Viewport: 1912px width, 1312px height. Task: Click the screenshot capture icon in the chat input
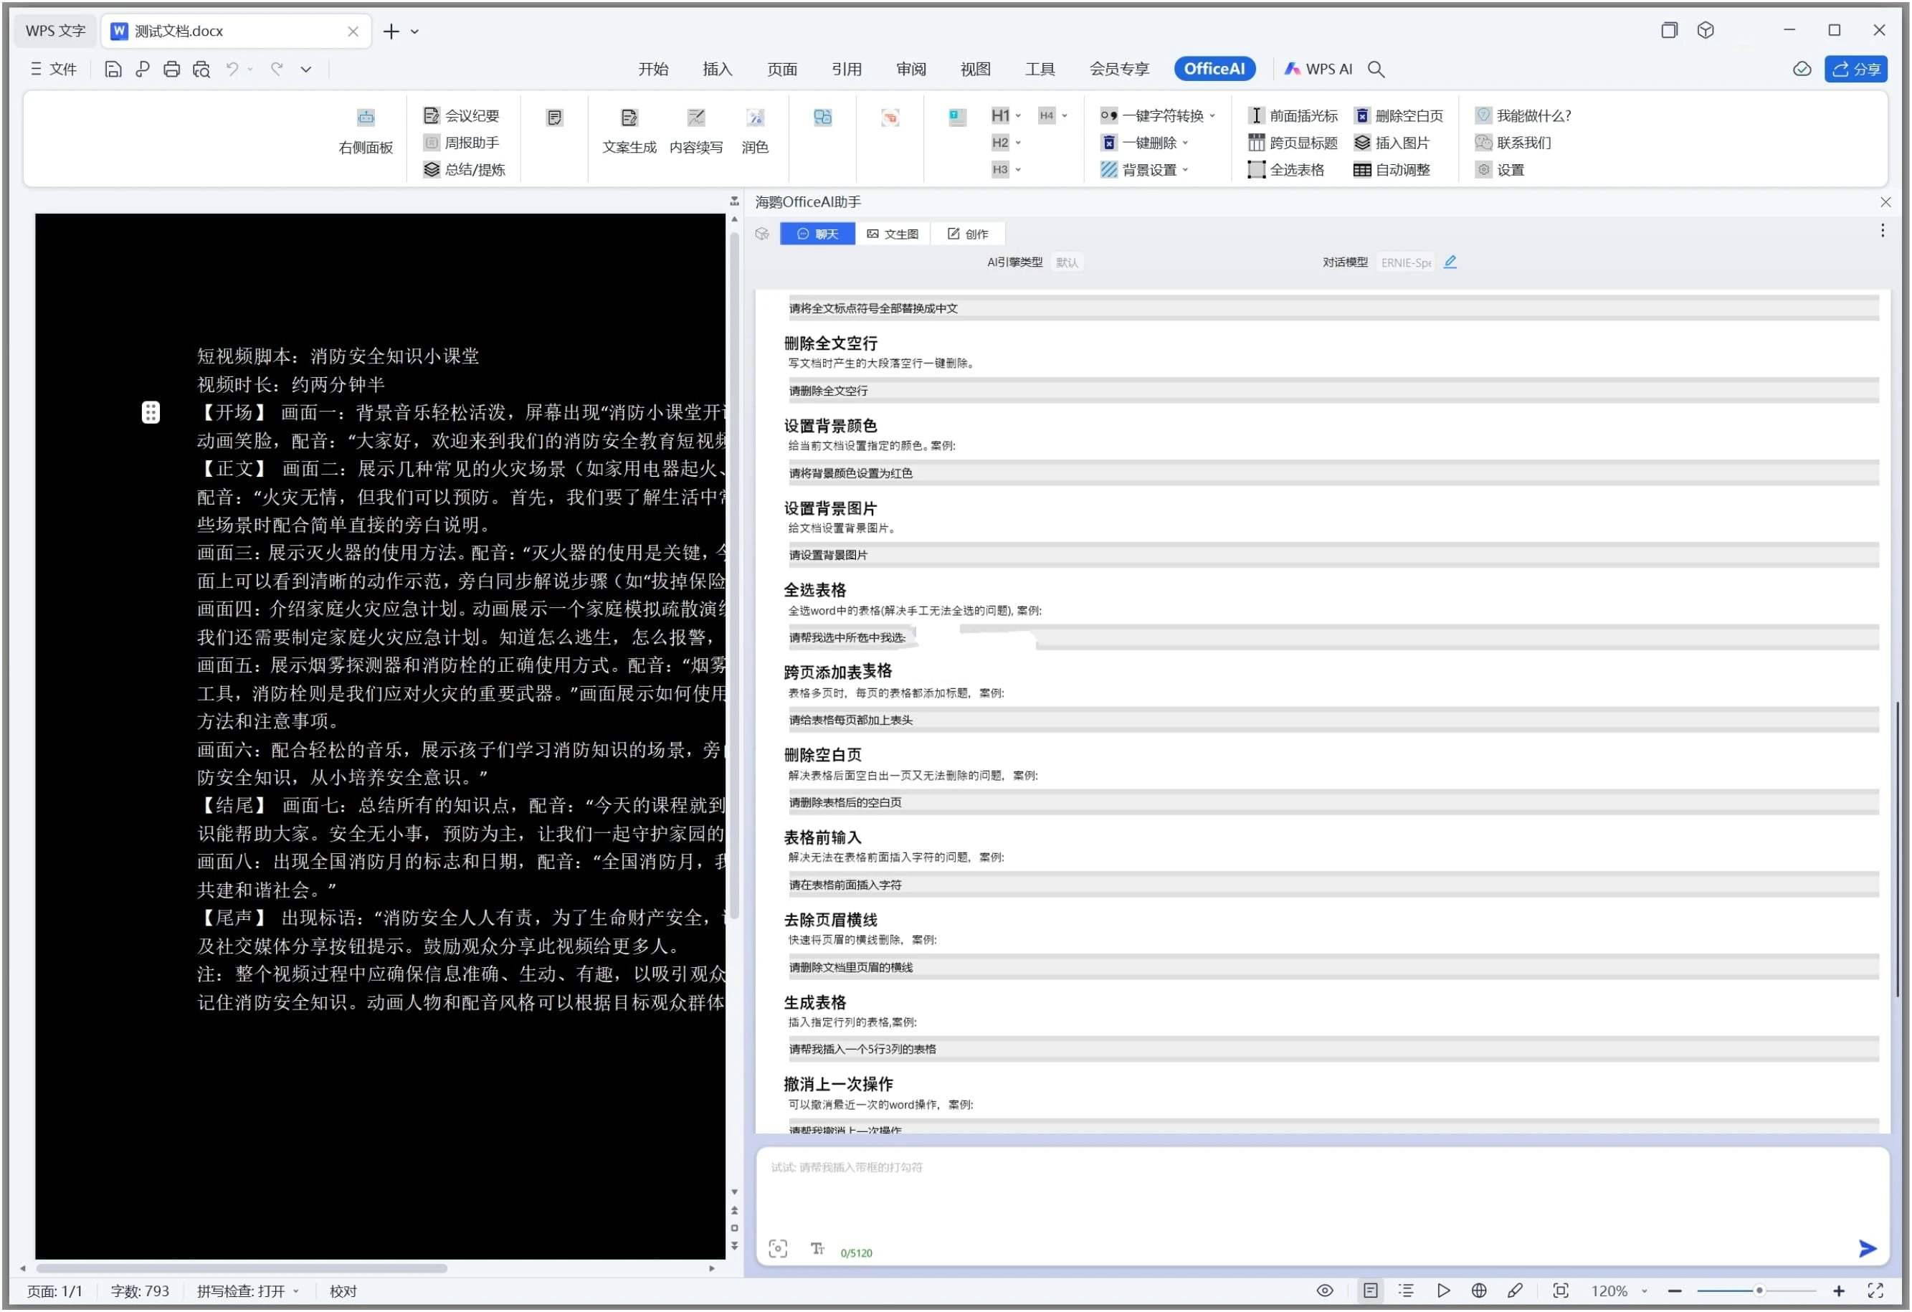point(777,1249)
